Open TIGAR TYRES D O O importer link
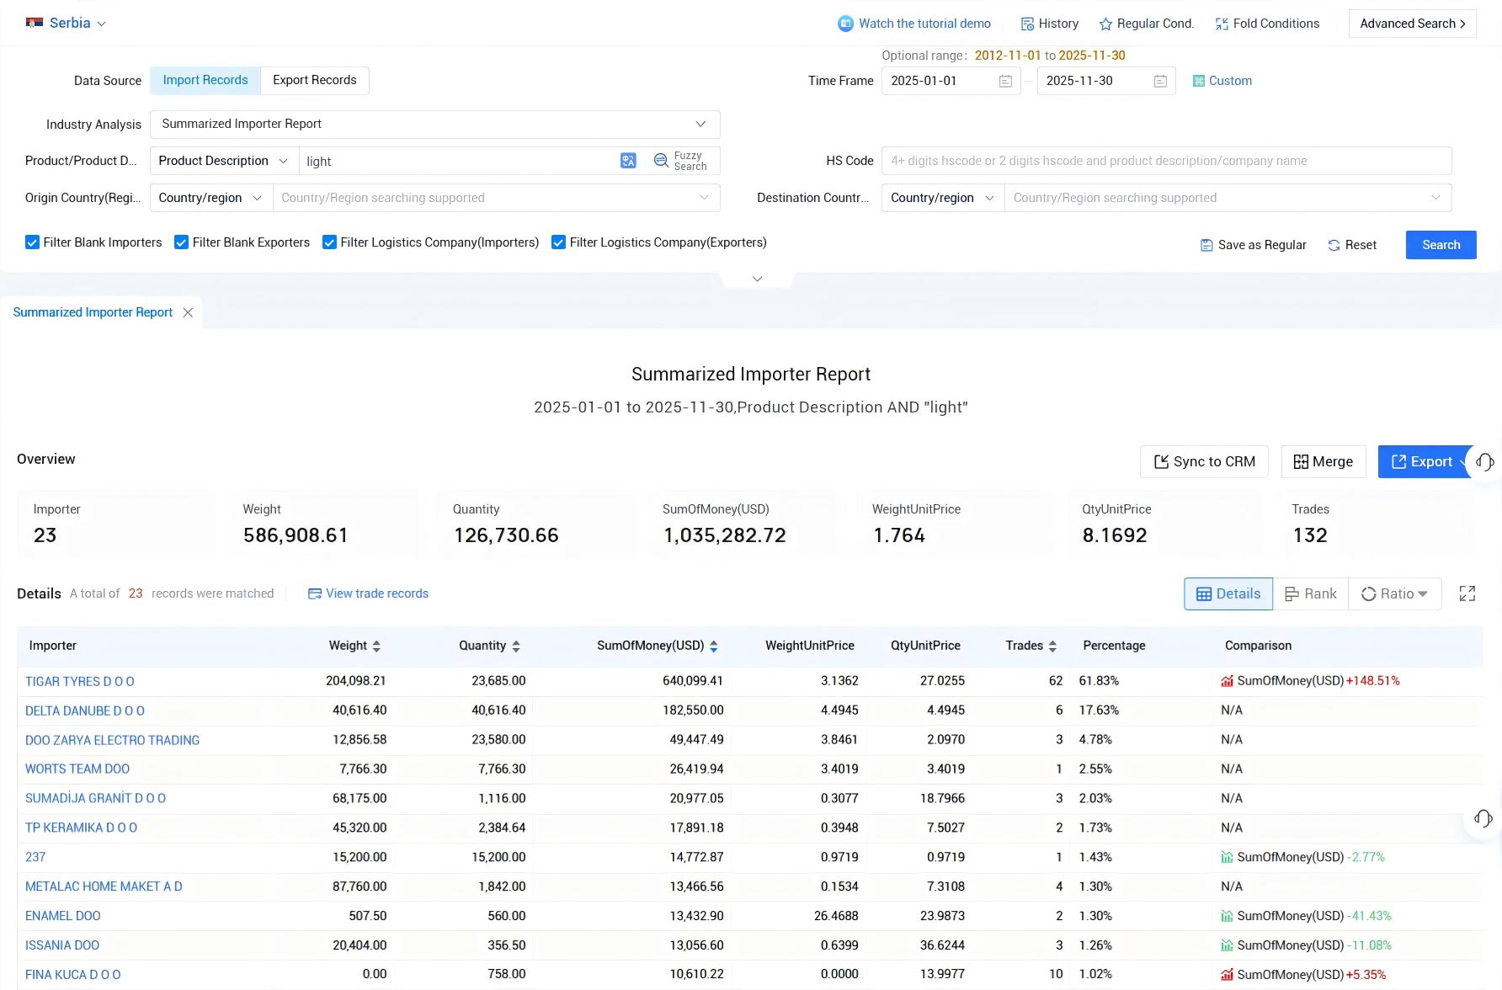1502x990 pixels. coord(80,681)
